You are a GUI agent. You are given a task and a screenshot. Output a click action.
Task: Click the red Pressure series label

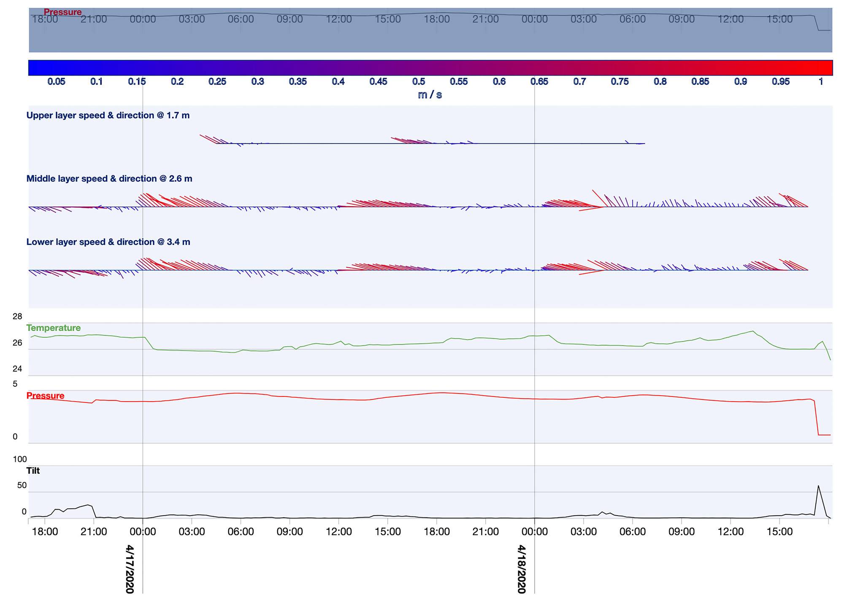coord(45,395)
